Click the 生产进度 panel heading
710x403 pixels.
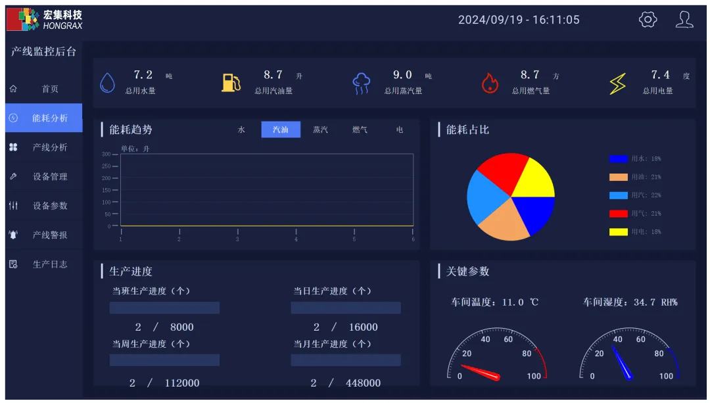(130, 272)
